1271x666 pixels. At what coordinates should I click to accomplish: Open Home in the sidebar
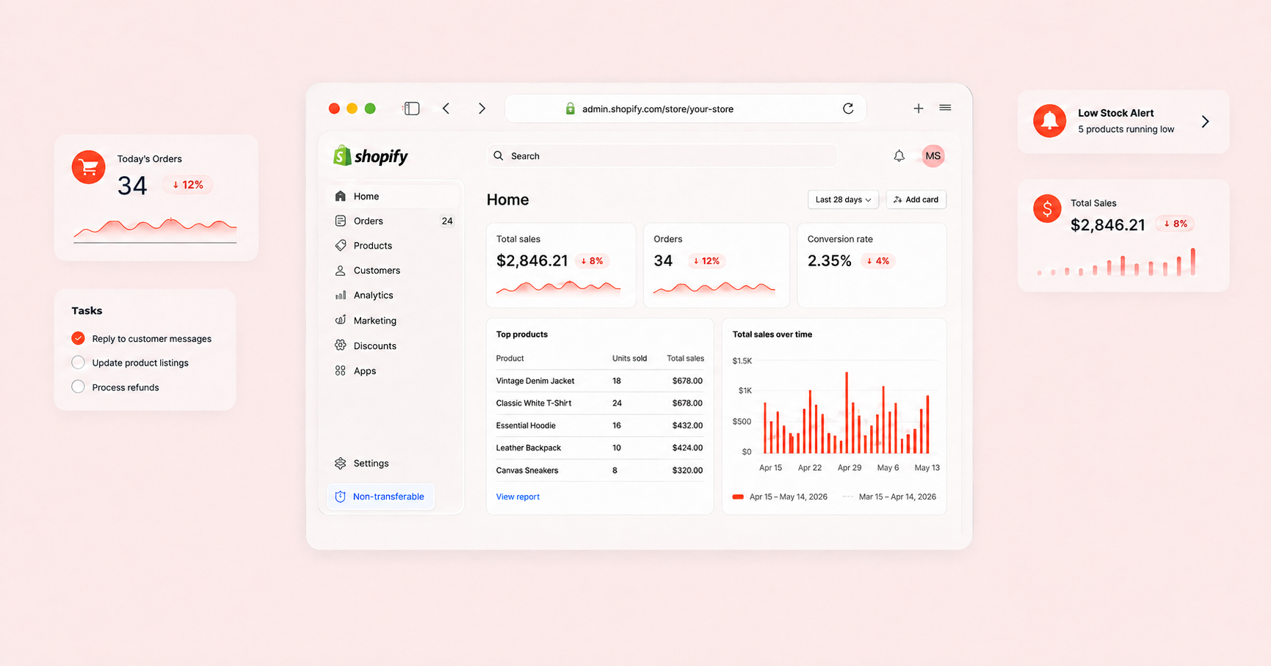pyautogui.click(x=394, y=196)
